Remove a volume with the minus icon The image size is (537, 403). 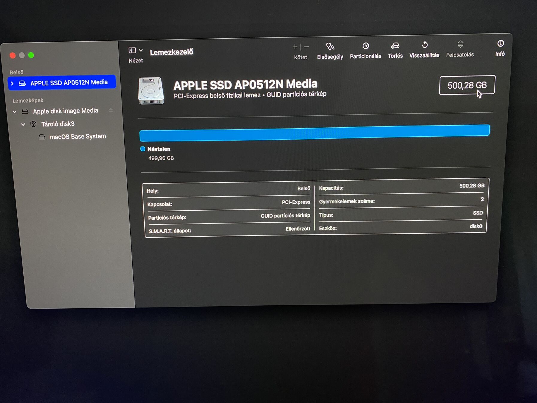click(x=306, y=47)
